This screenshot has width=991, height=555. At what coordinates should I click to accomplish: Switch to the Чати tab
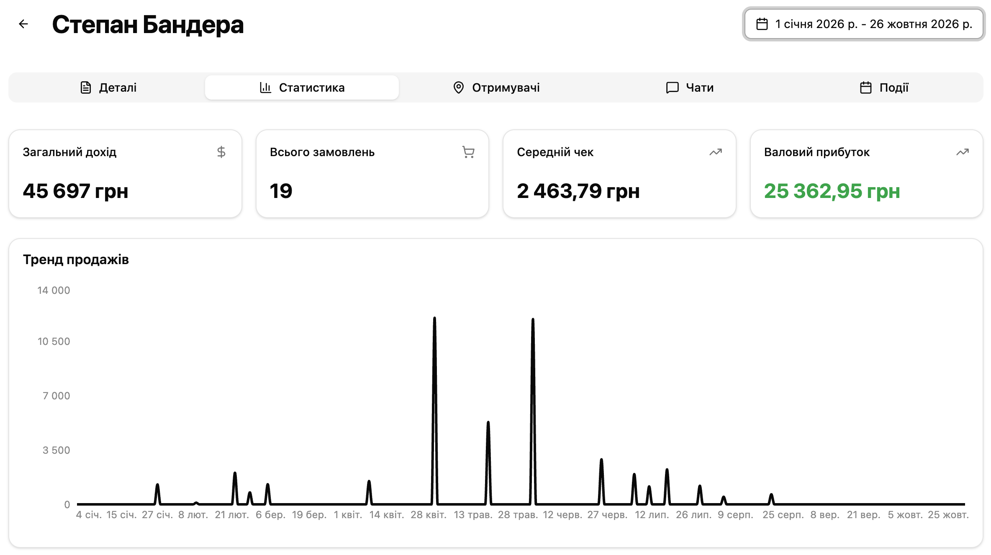tap(690, 87)
